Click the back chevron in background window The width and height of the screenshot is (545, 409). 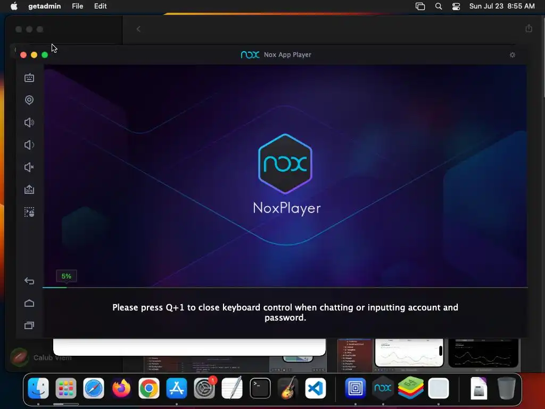point(138,29)
